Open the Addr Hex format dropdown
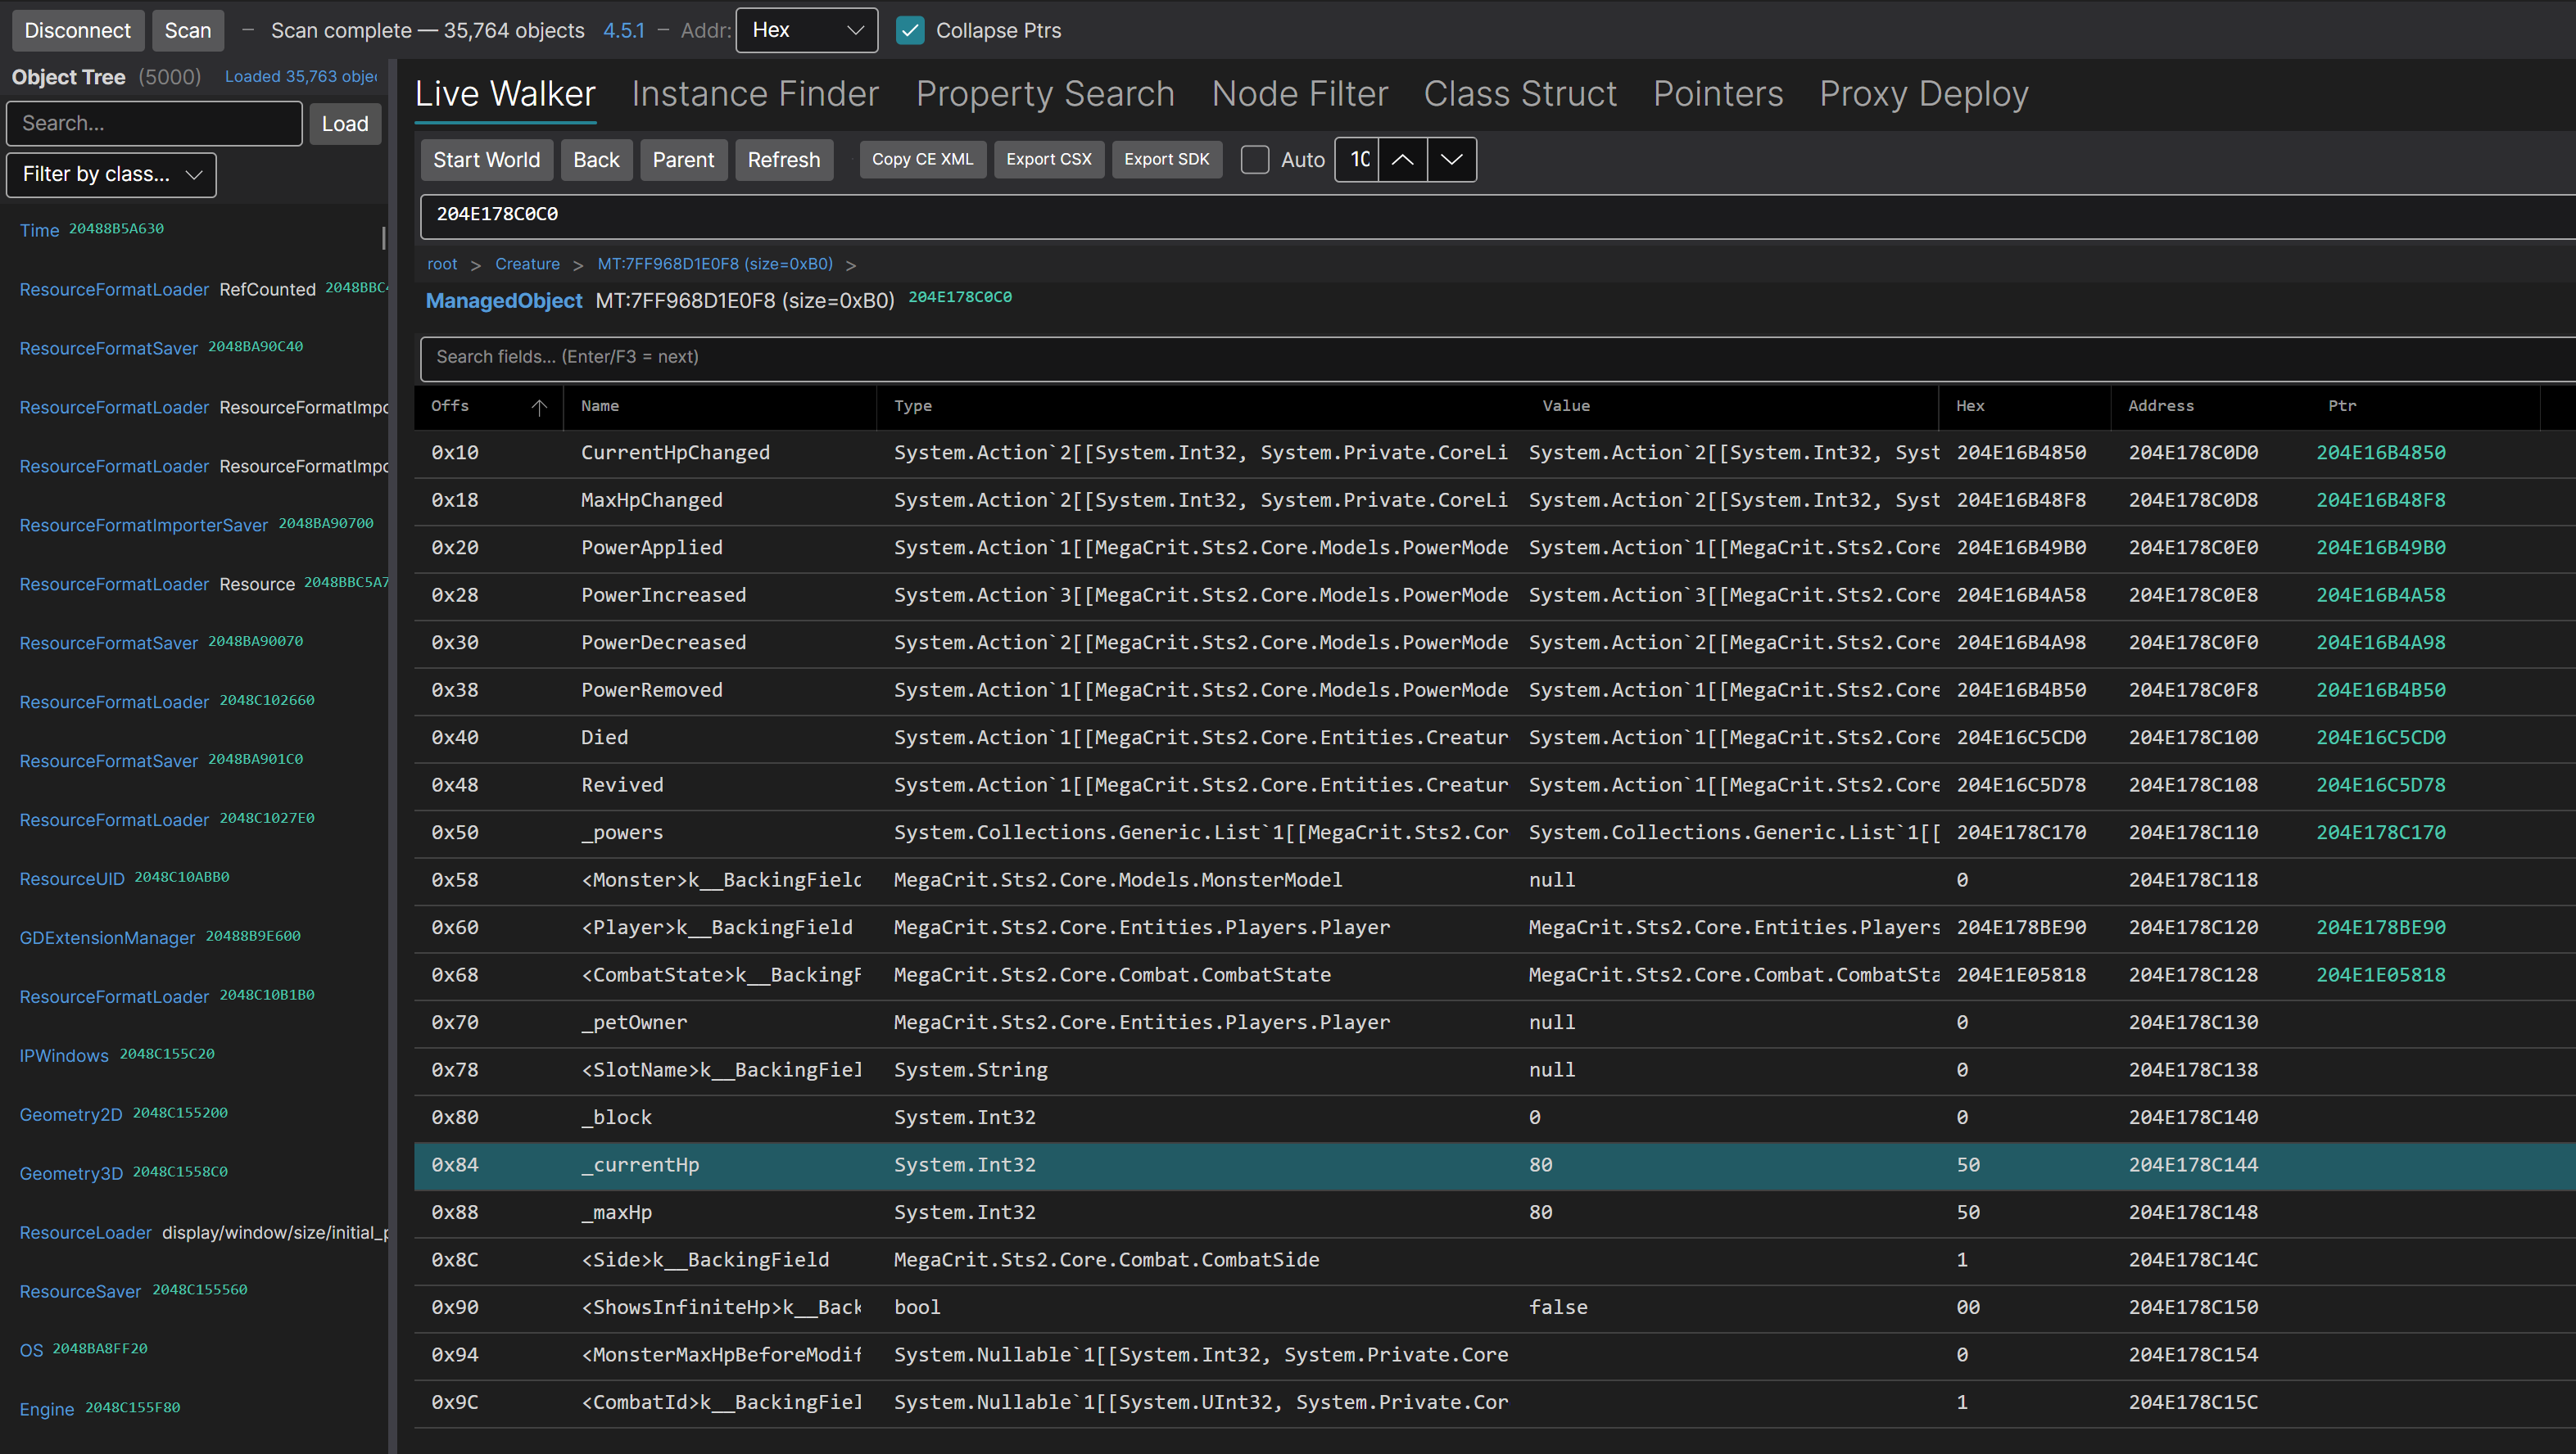 [x=807, y=30]
